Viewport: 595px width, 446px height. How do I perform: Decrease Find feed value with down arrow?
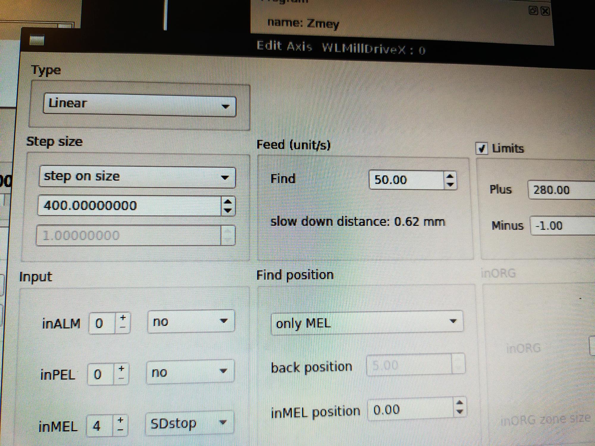pos(450,185)
